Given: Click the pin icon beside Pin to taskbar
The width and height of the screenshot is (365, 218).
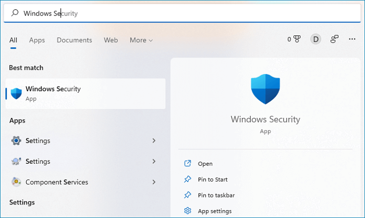Looking at the screenshot, I should (x=188, y=195).
